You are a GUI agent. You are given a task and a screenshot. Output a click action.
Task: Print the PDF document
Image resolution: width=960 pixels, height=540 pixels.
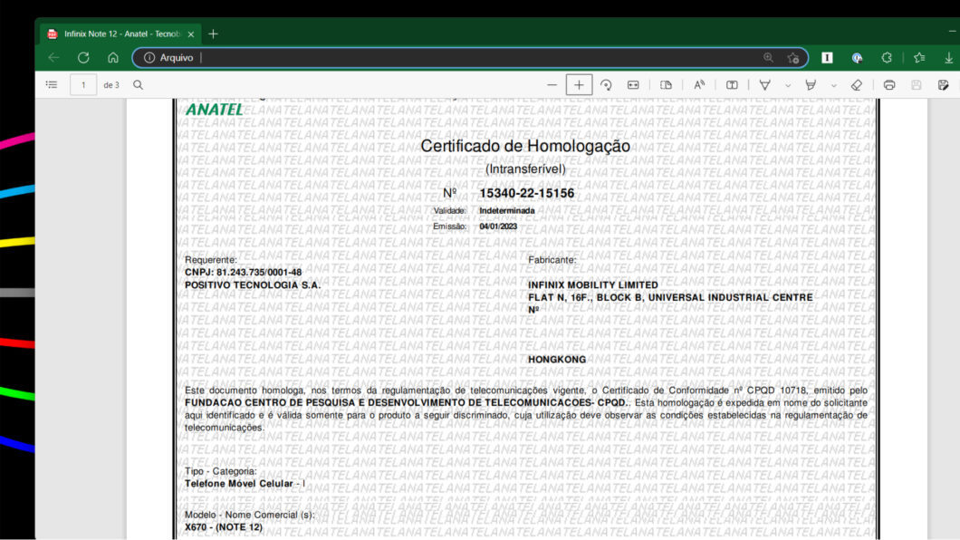[x=889, y=85]
